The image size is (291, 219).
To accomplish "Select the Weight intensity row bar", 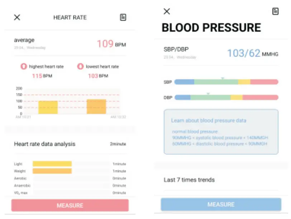I will click(x=52, y=171).
